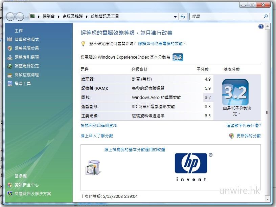276x207 pixels.
Task: Click the back navigation arrow
Action: pos(10,16)
